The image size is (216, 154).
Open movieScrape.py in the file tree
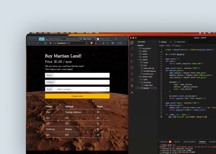(148, 71)
